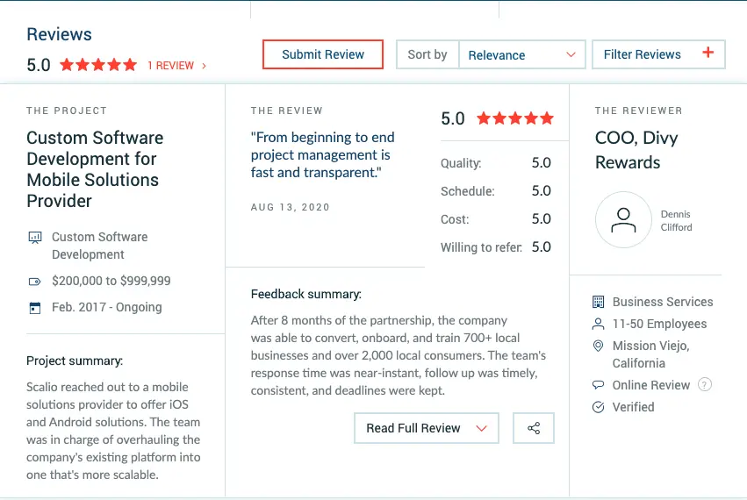Click the review quote headline text
747x500 pixels.
(322, 155)
